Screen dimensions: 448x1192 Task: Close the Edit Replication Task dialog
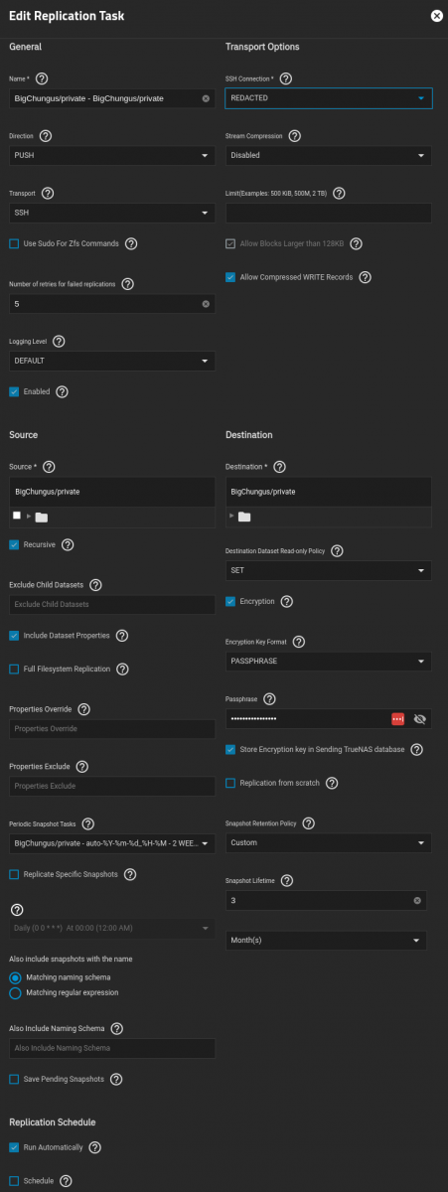tap(436, 15)
